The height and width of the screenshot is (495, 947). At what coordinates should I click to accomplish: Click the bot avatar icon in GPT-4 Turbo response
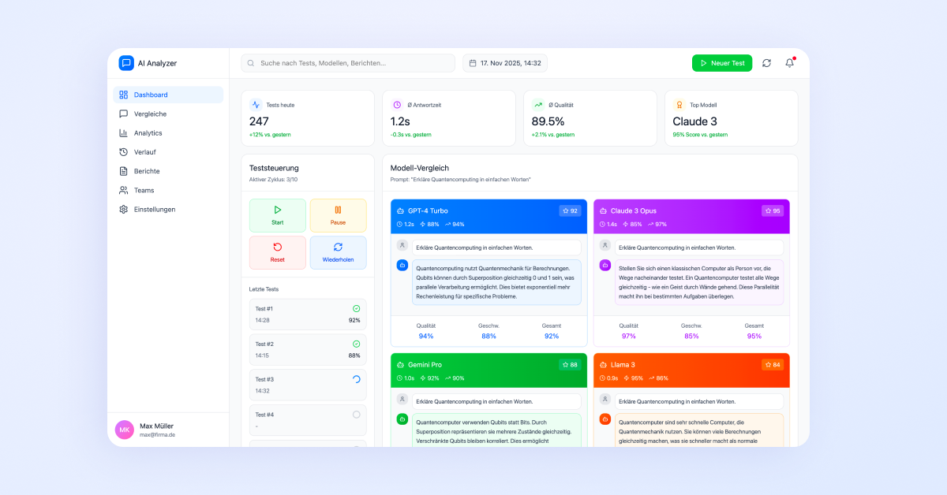(x=402, y=265)
